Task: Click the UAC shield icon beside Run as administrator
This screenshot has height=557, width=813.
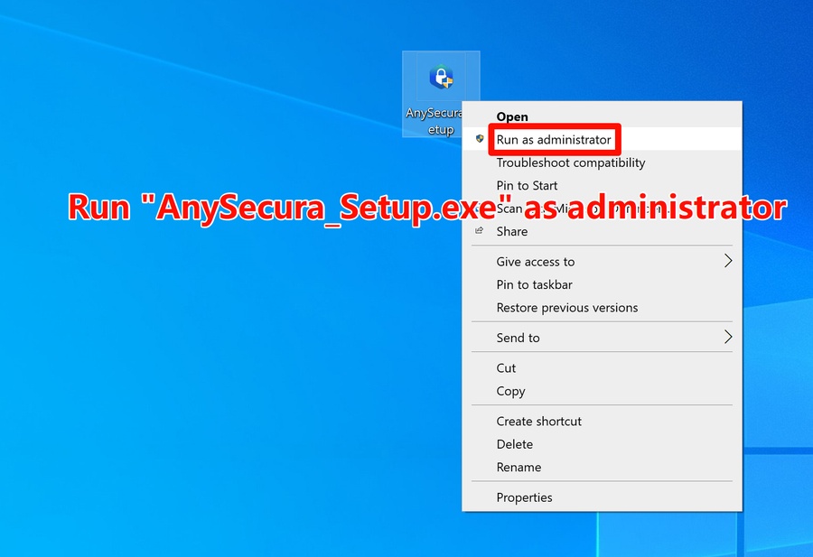Action: tap(480, 139)
